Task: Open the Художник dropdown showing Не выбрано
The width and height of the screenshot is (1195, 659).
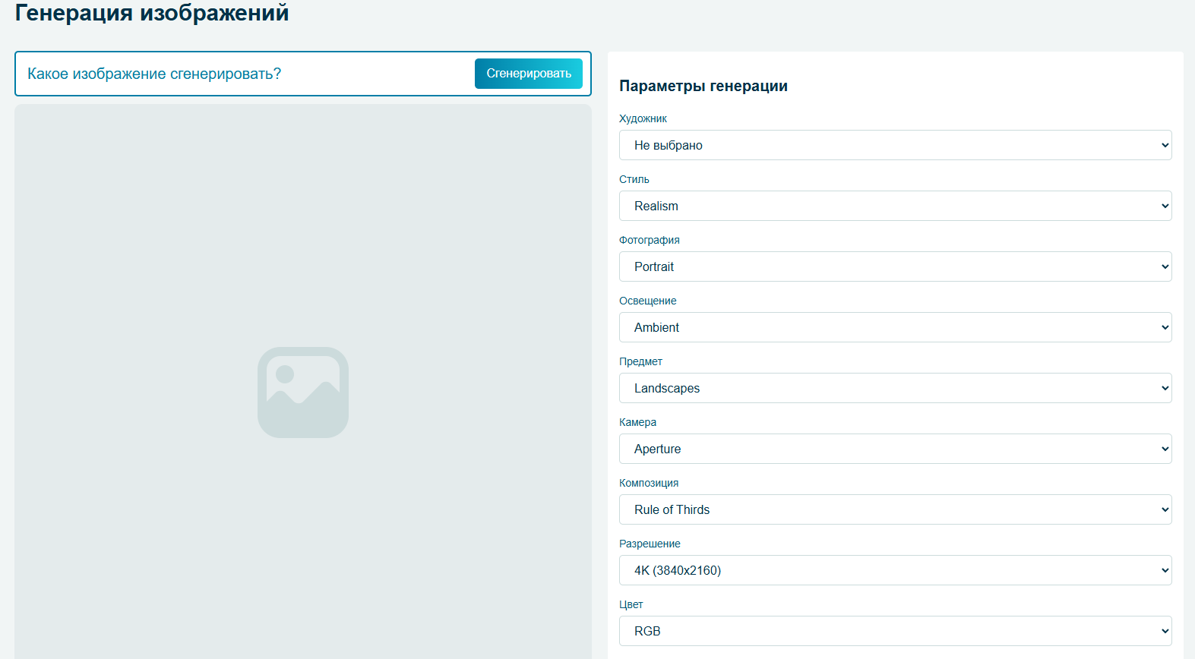Action: 894,145
